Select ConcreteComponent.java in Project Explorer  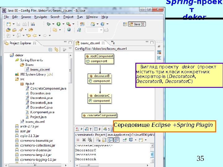pos(48,88)
